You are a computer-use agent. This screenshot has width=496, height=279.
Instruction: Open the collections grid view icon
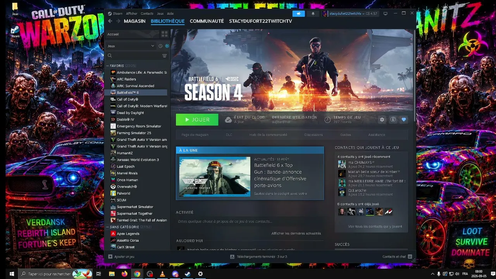pos(164,34)
